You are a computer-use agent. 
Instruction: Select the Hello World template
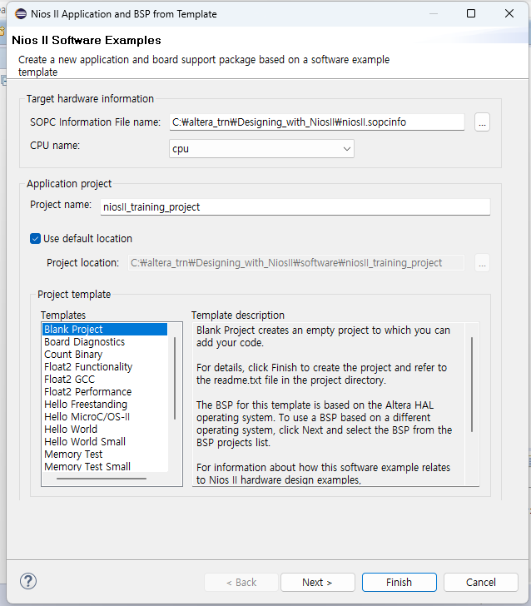click(x=105, y=430)
